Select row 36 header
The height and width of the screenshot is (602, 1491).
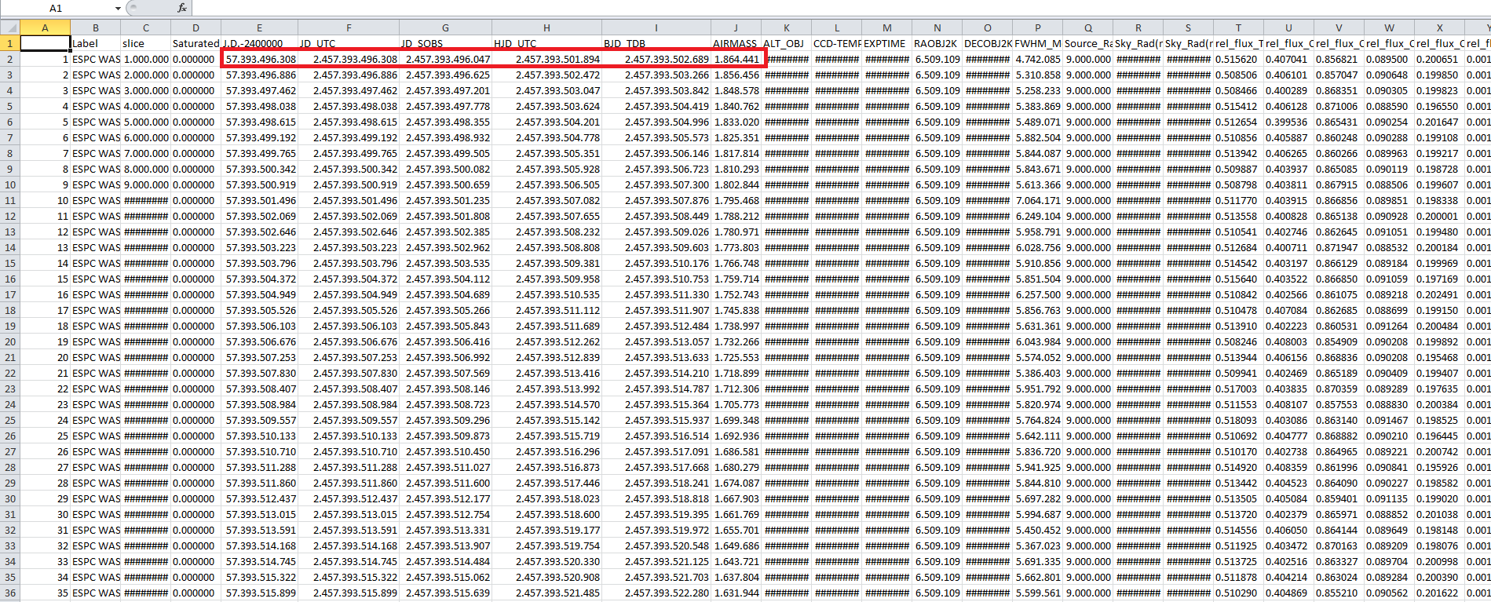9,593
